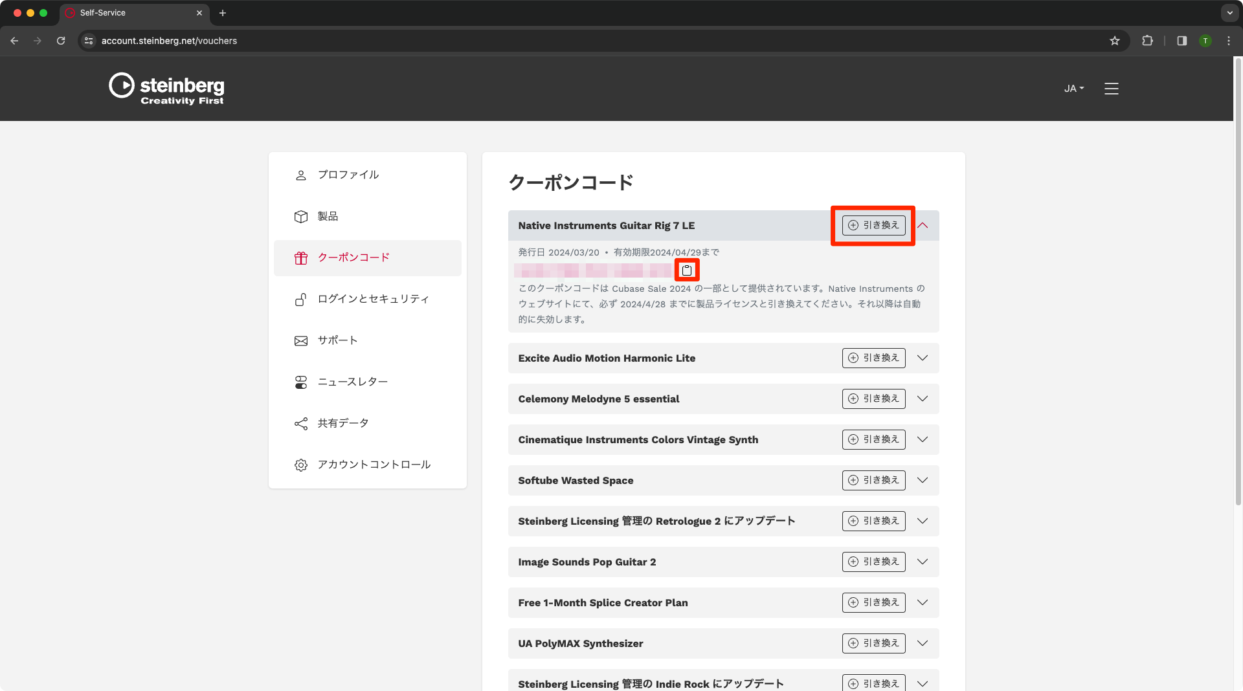Open アカウントコントロール in the sidebar
Viewport: 1243px width, 691px height.
tap(368, 465)
